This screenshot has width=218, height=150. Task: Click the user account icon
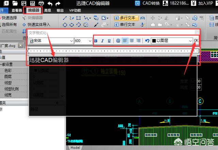(x=165, y=3)
